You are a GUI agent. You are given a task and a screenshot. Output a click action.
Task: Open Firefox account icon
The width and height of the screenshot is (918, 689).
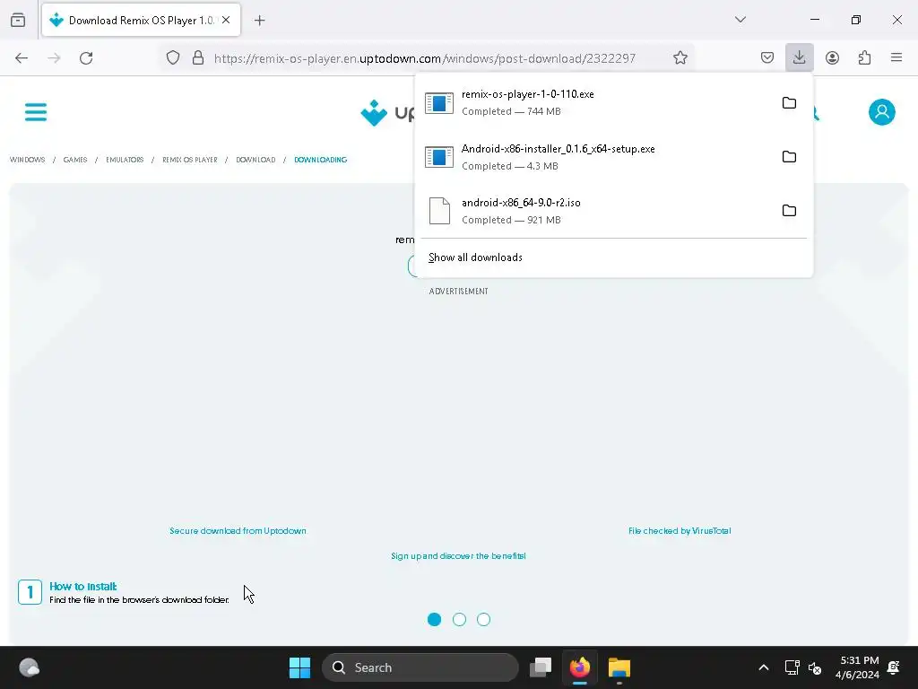[x=832, y=58]
